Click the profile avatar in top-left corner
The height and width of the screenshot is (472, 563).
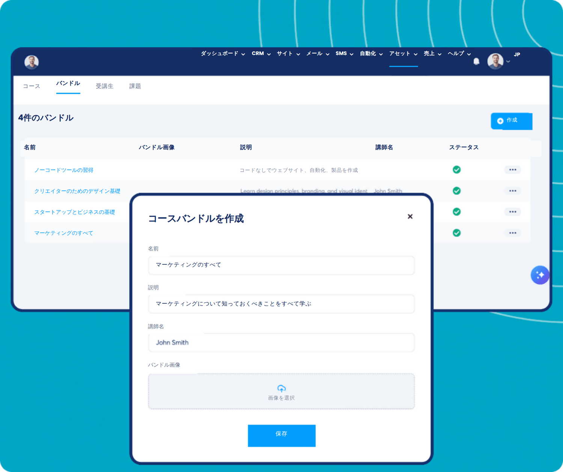tap(32, 62)
